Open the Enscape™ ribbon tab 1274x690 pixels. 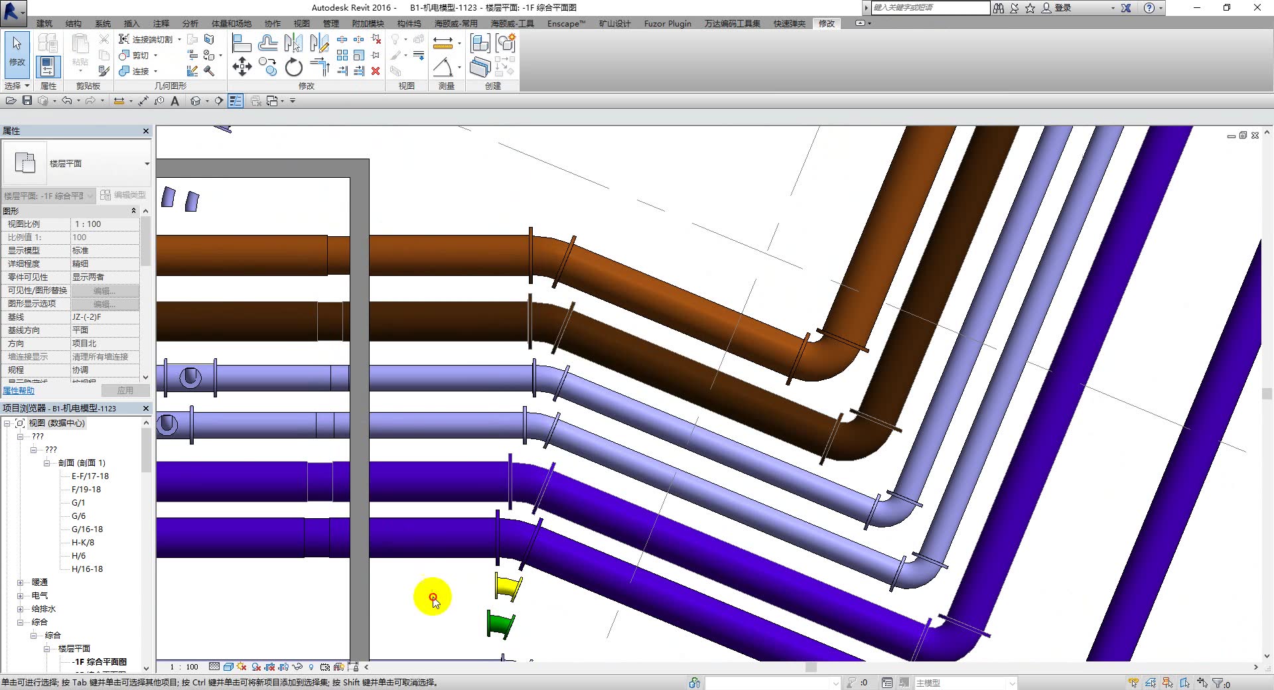click(x=566, y=23)
